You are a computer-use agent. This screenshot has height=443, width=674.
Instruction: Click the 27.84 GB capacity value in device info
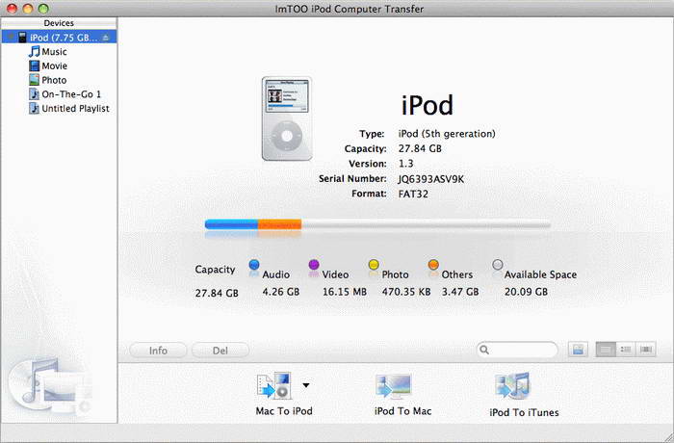(x=420, y=149)
